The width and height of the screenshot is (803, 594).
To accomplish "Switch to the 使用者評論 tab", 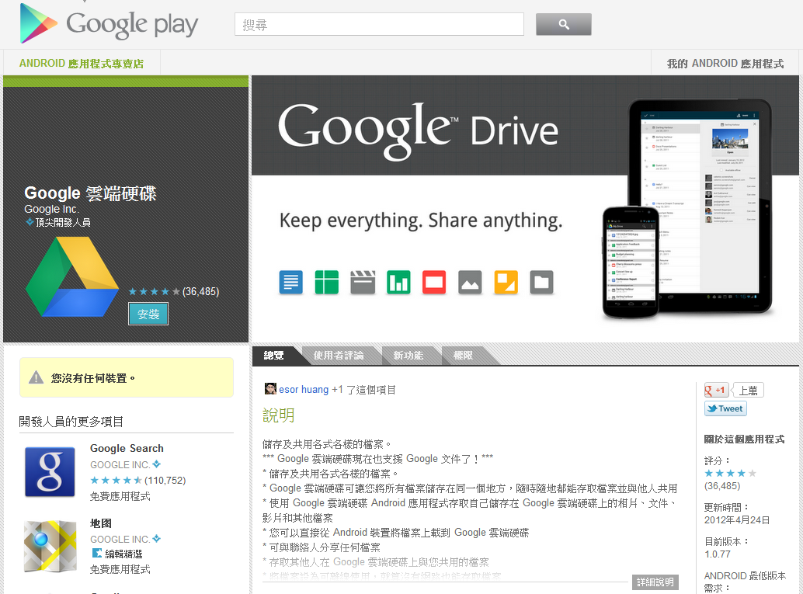I will pyautogui.click(x=339, y=356).
